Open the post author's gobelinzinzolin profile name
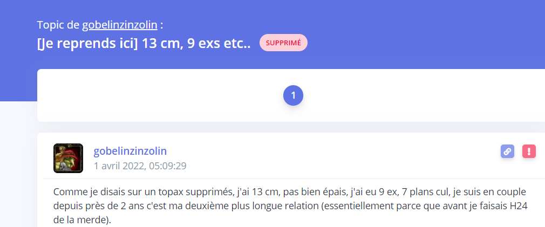 tap(130, 150)
